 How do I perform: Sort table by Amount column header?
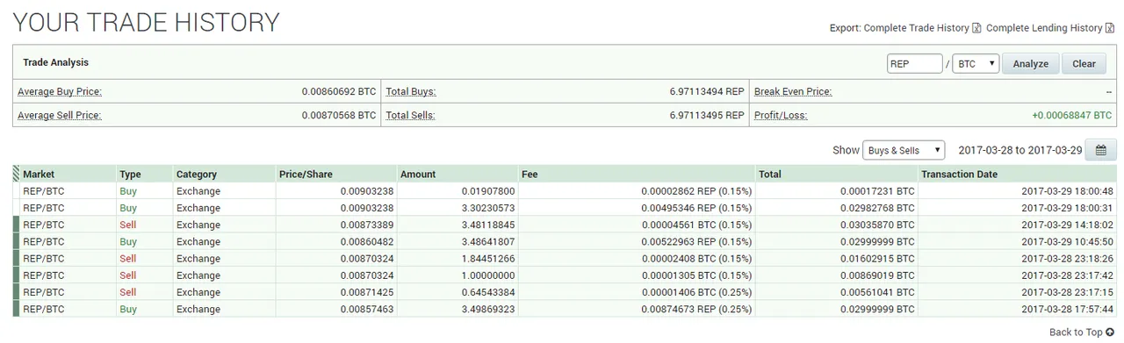tap(418, 175)
